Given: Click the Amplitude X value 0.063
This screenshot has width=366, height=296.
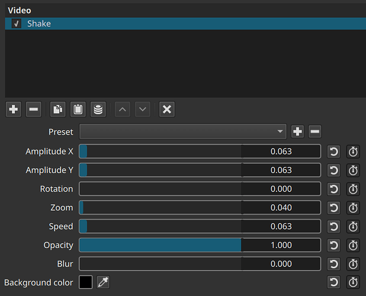Looking at the screenshot, I should coord(281,152).
